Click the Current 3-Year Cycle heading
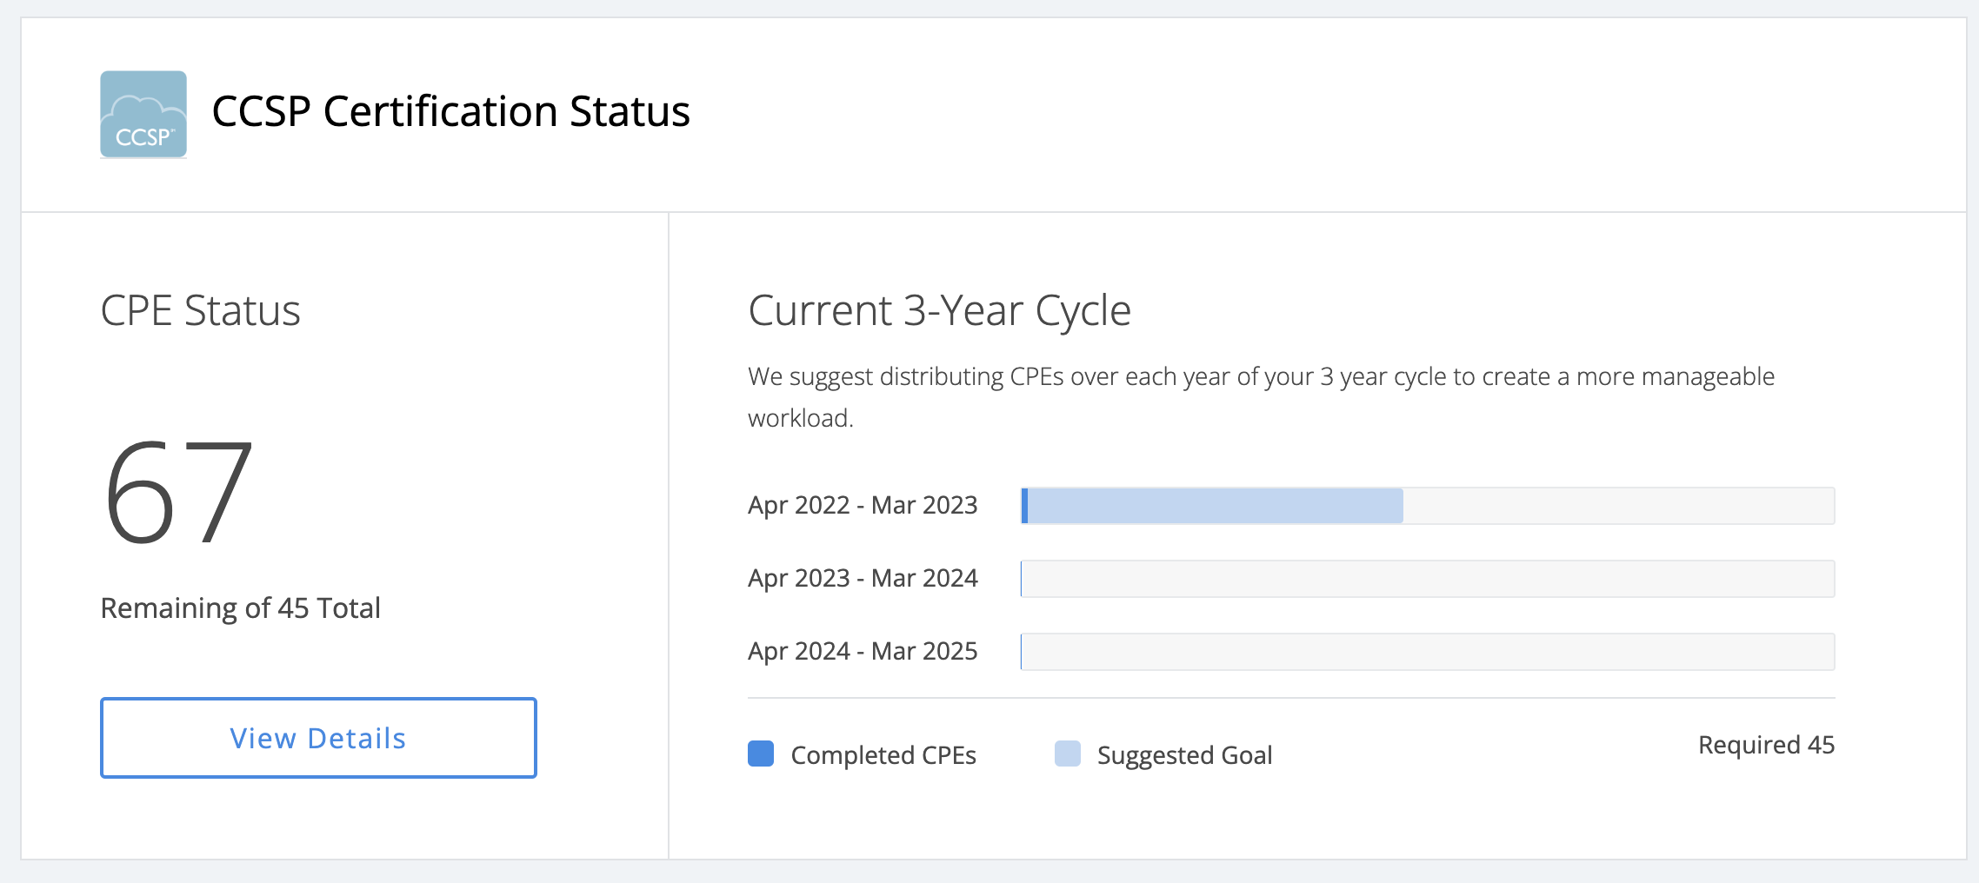Viewport: 1979px width, 883px height. pyautogui.click(x=939, y=310)
